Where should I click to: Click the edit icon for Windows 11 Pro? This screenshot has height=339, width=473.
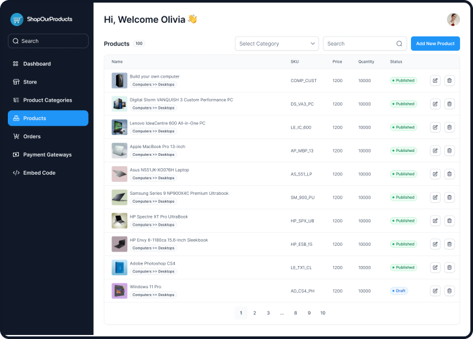click(435, 291)
